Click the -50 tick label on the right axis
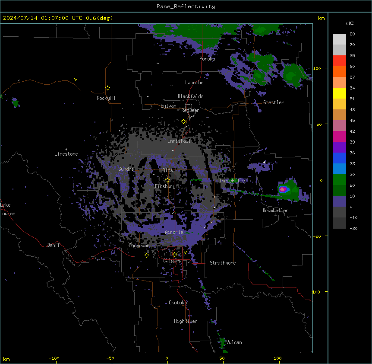372x364 pixels. [x=317, y=236]
